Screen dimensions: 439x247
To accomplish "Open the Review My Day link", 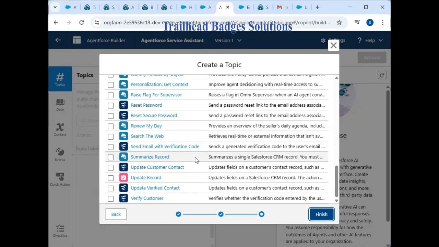I will 146,126.
